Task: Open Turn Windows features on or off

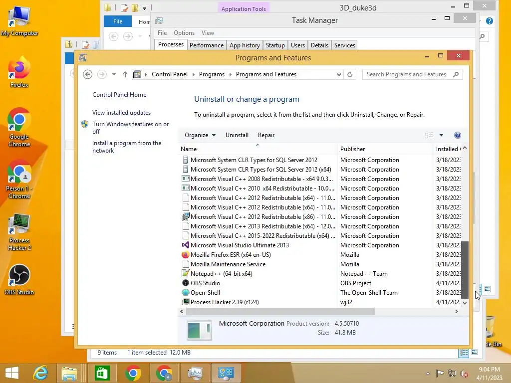Action: [x=130, y=128]
